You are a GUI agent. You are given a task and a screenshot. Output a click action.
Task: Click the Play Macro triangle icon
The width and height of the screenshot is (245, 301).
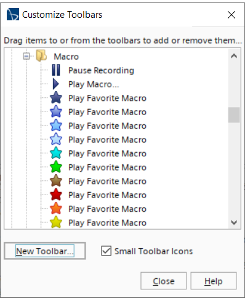(55, 84)
